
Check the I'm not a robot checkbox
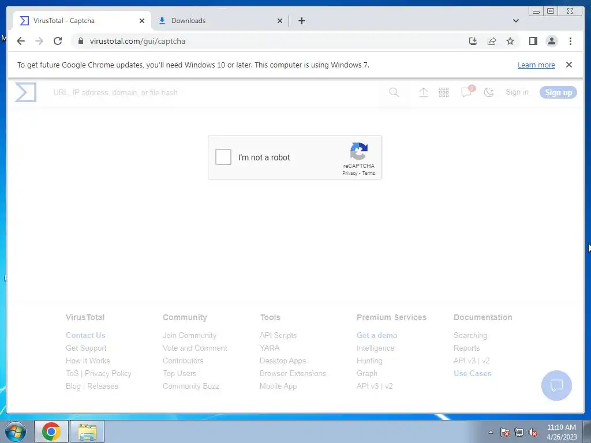pyautogui.click(x=223, y=157)
